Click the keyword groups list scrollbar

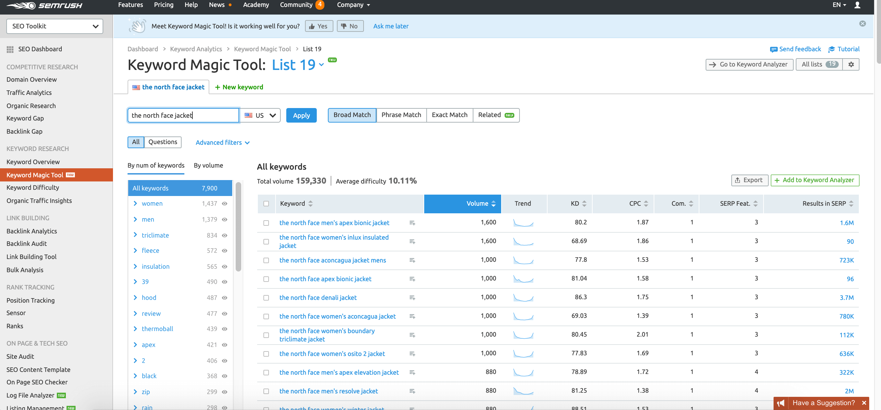pyautogui.click(x=238, y=226)
